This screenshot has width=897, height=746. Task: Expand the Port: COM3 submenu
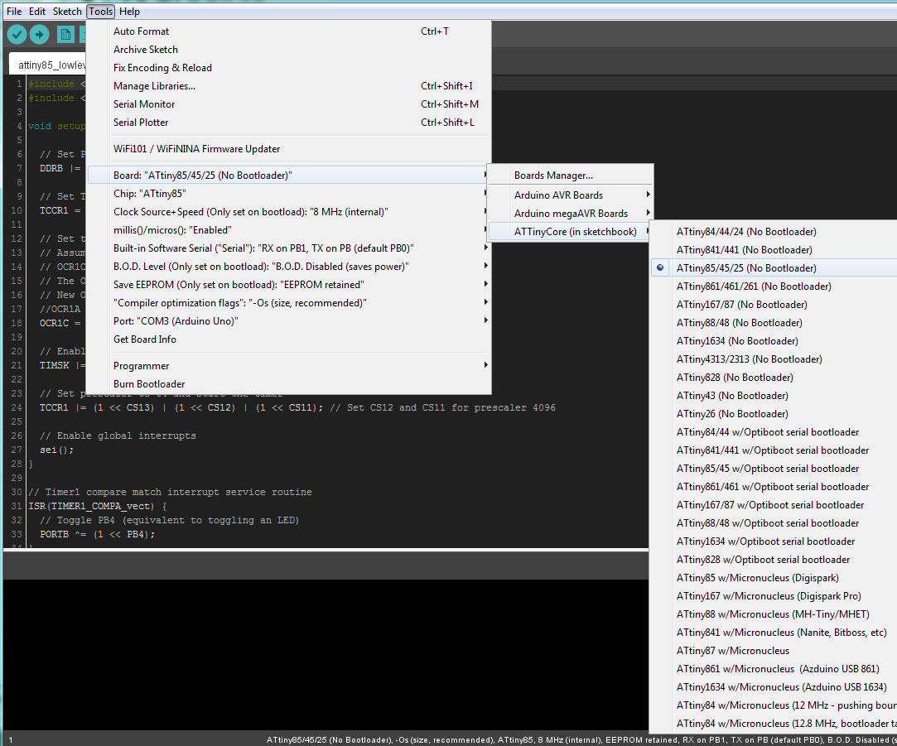289,321
